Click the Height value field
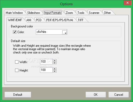Screen dimensions: 133x102 point(46,70)
